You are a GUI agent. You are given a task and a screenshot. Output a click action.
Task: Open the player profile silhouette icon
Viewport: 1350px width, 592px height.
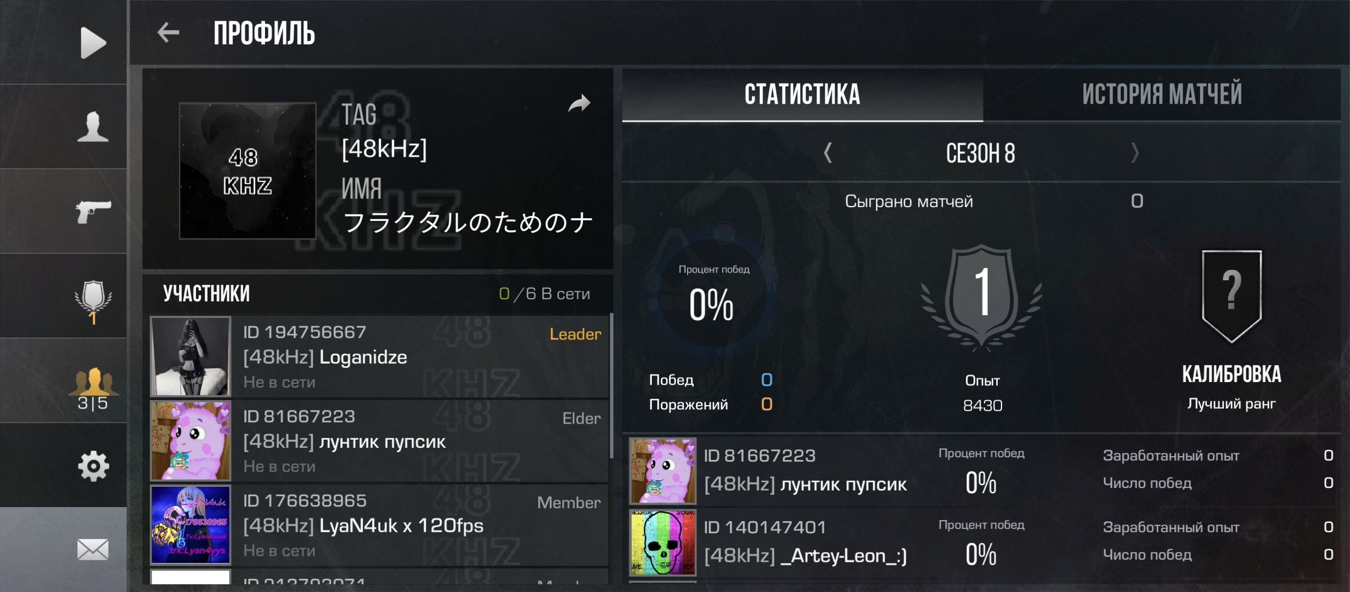coord(93,127)
